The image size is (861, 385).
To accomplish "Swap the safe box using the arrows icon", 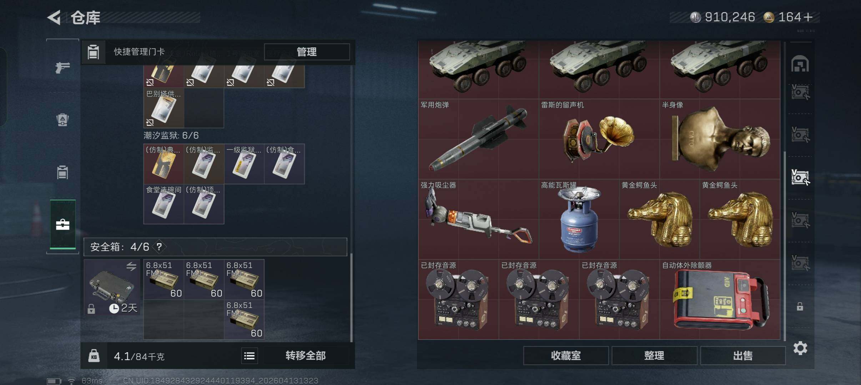I will [131, 266].
